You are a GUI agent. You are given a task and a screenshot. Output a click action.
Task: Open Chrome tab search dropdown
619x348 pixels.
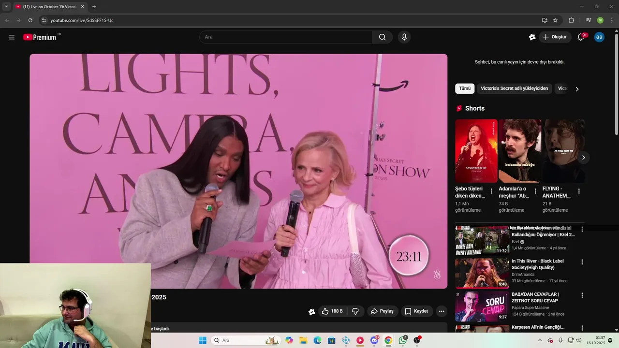(6, 6)
